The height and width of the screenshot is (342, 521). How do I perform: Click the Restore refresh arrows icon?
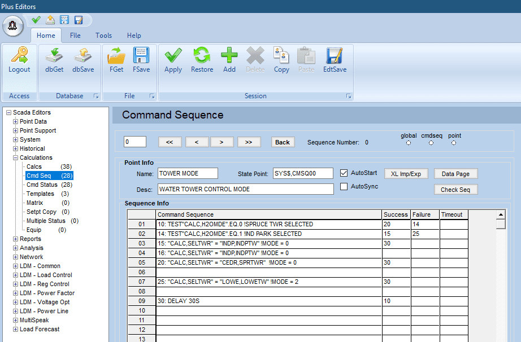point(202,55)
